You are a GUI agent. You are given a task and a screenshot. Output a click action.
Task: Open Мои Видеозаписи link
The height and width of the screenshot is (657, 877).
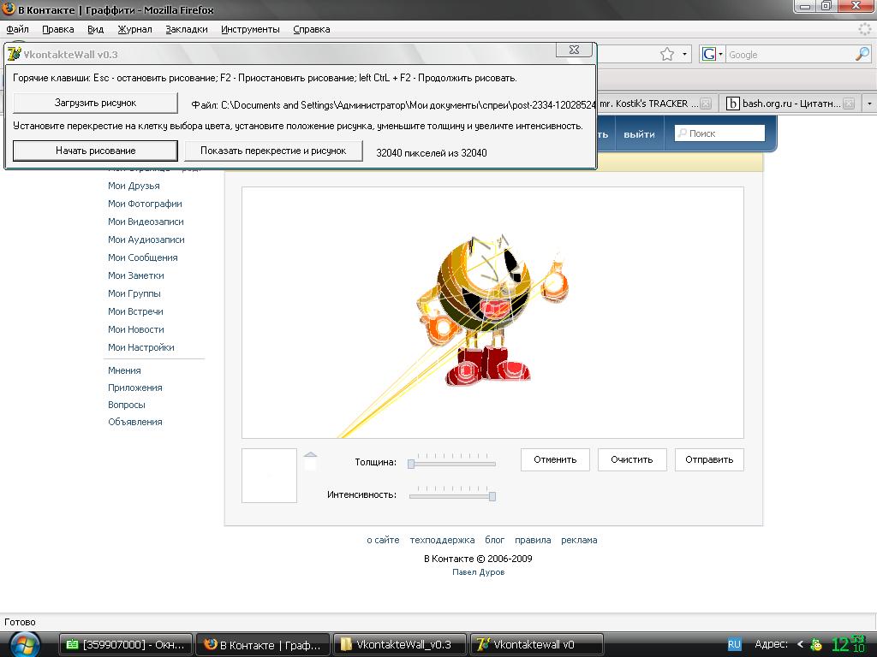point(146,222)
